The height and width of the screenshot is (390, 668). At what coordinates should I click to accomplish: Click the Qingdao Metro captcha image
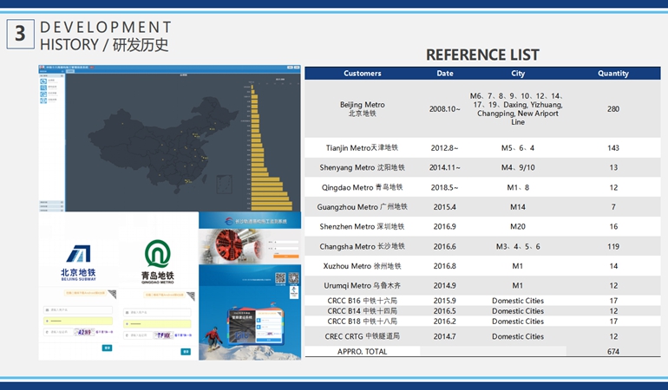point(163,335)
